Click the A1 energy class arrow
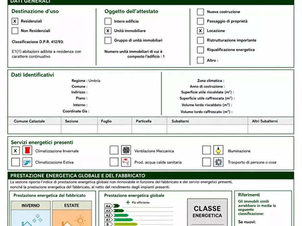This screenshot has width=302, height=226. tap(119, 220)
